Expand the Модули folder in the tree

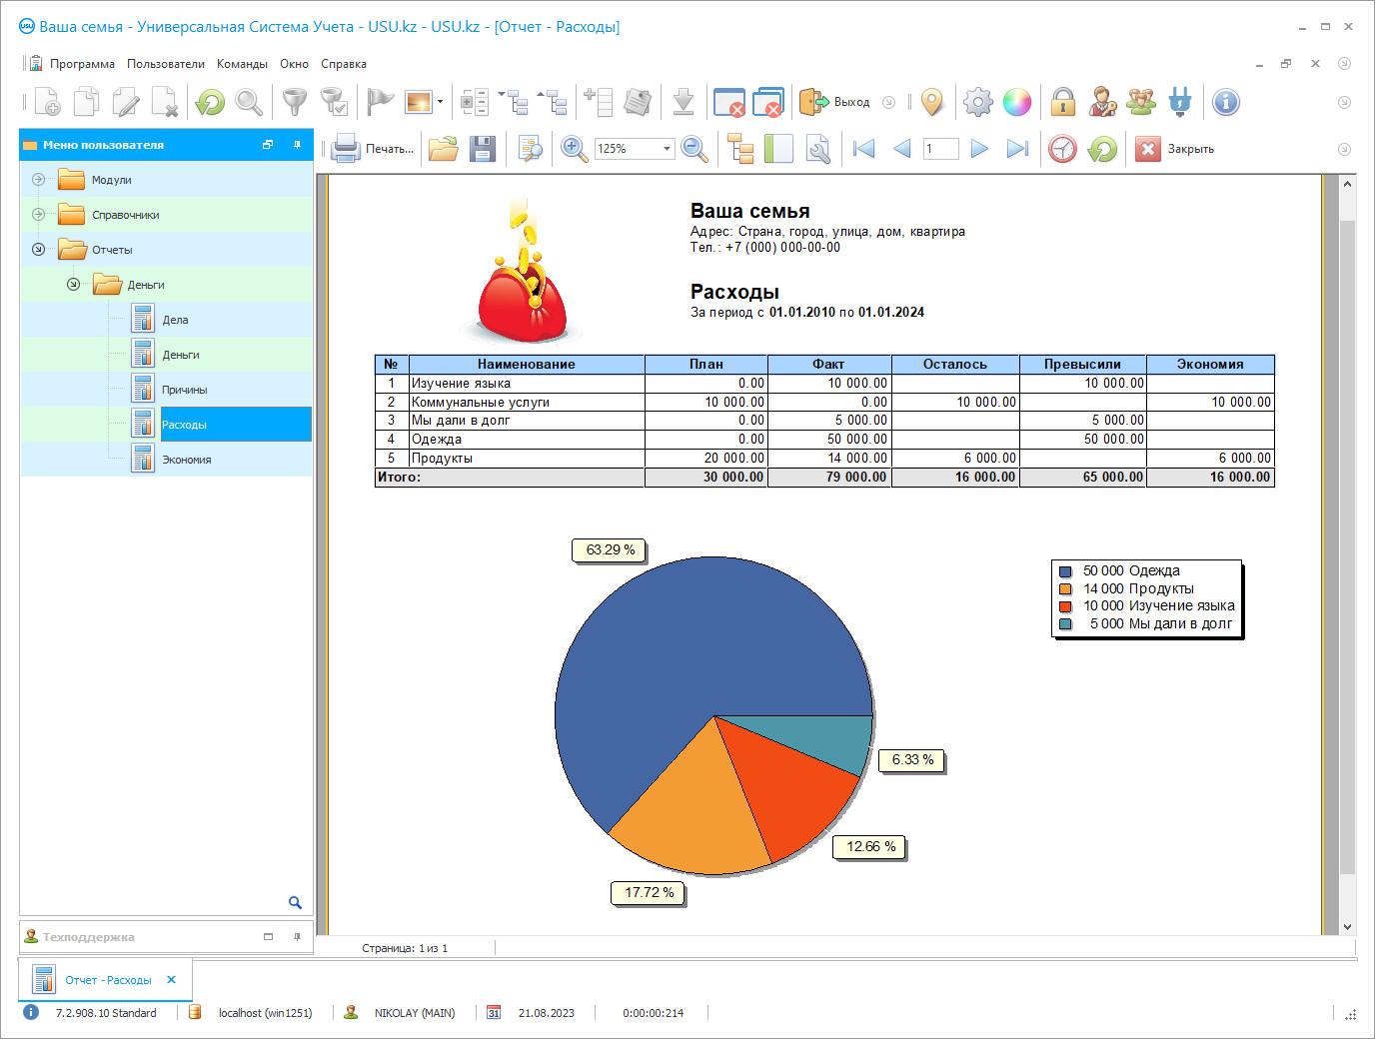click(38, 180)
